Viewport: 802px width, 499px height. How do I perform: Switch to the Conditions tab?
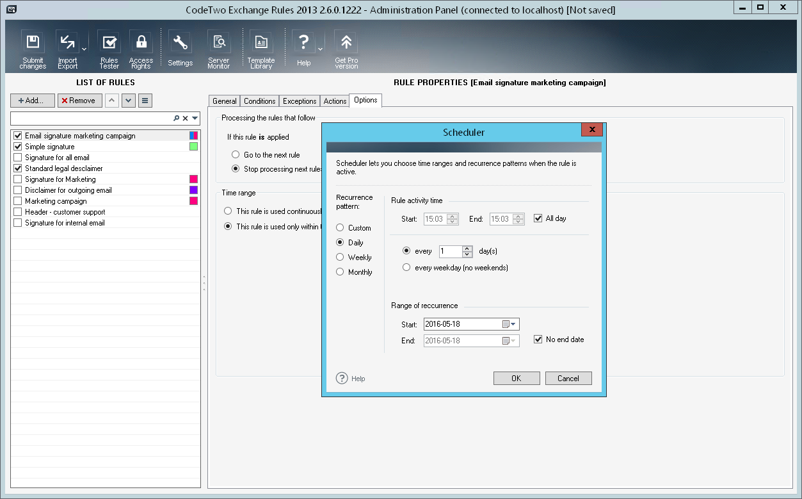(x=259, y=101)
